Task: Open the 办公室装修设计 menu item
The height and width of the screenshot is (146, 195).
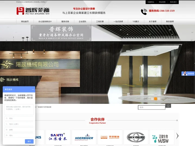Action: point(45,21)
